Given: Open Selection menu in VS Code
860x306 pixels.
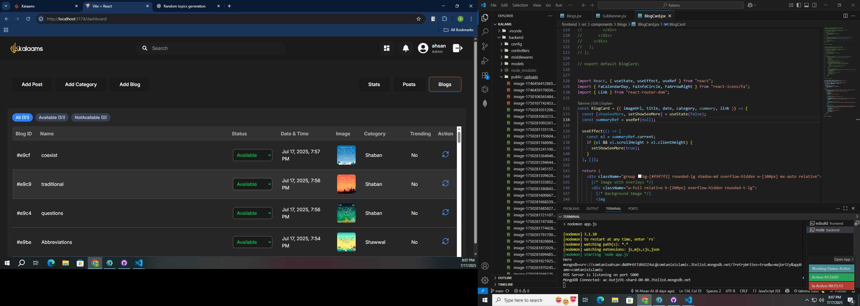Looking at the screenshot, I should 520,5.
